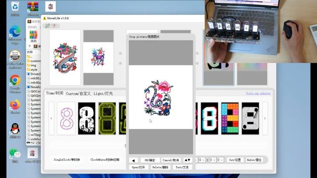The width and height of the screenshot is (317, 178).
Task: Switch to the Light/灯光 tab
Action: tap(103, 93)
